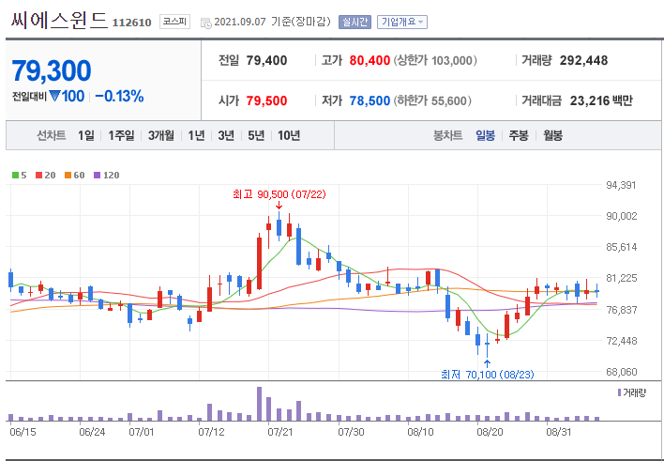Switch to 주봉 weekly candle chart
The height and width of the screenshot is (461, 664).
(519, 135)
